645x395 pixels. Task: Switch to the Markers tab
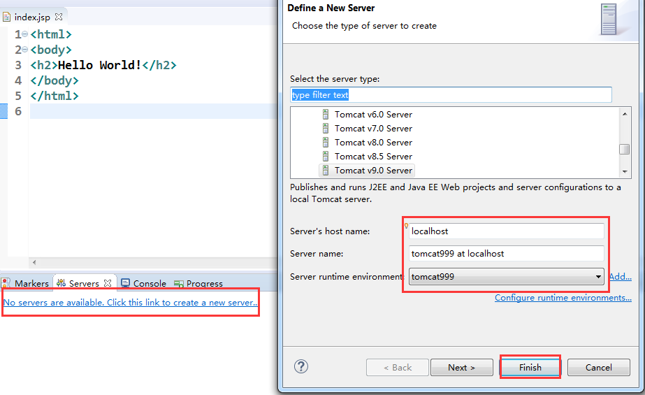[x=26, y=283]
